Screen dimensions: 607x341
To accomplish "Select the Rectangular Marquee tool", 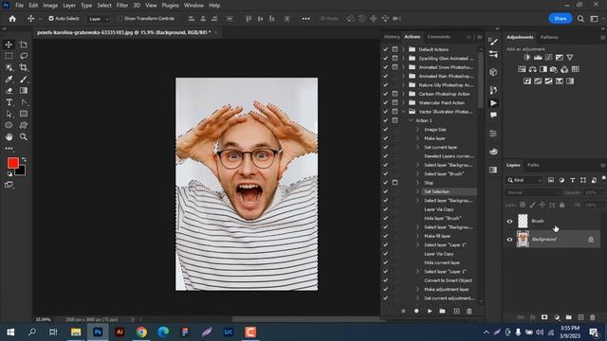I will click(9, 56).
